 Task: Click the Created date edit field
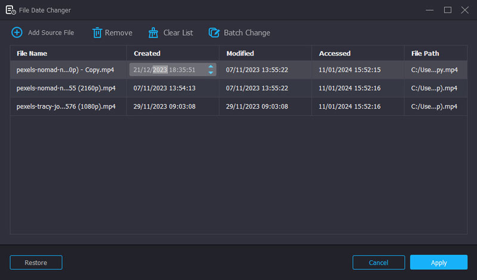click(167, 70)
